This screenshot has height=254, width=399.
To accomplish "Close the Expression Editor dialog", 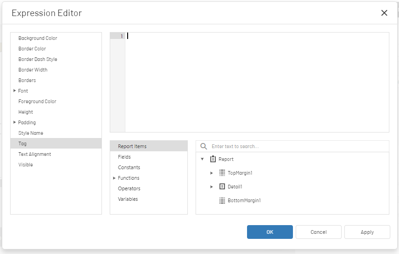I will (x=384, y=13).
